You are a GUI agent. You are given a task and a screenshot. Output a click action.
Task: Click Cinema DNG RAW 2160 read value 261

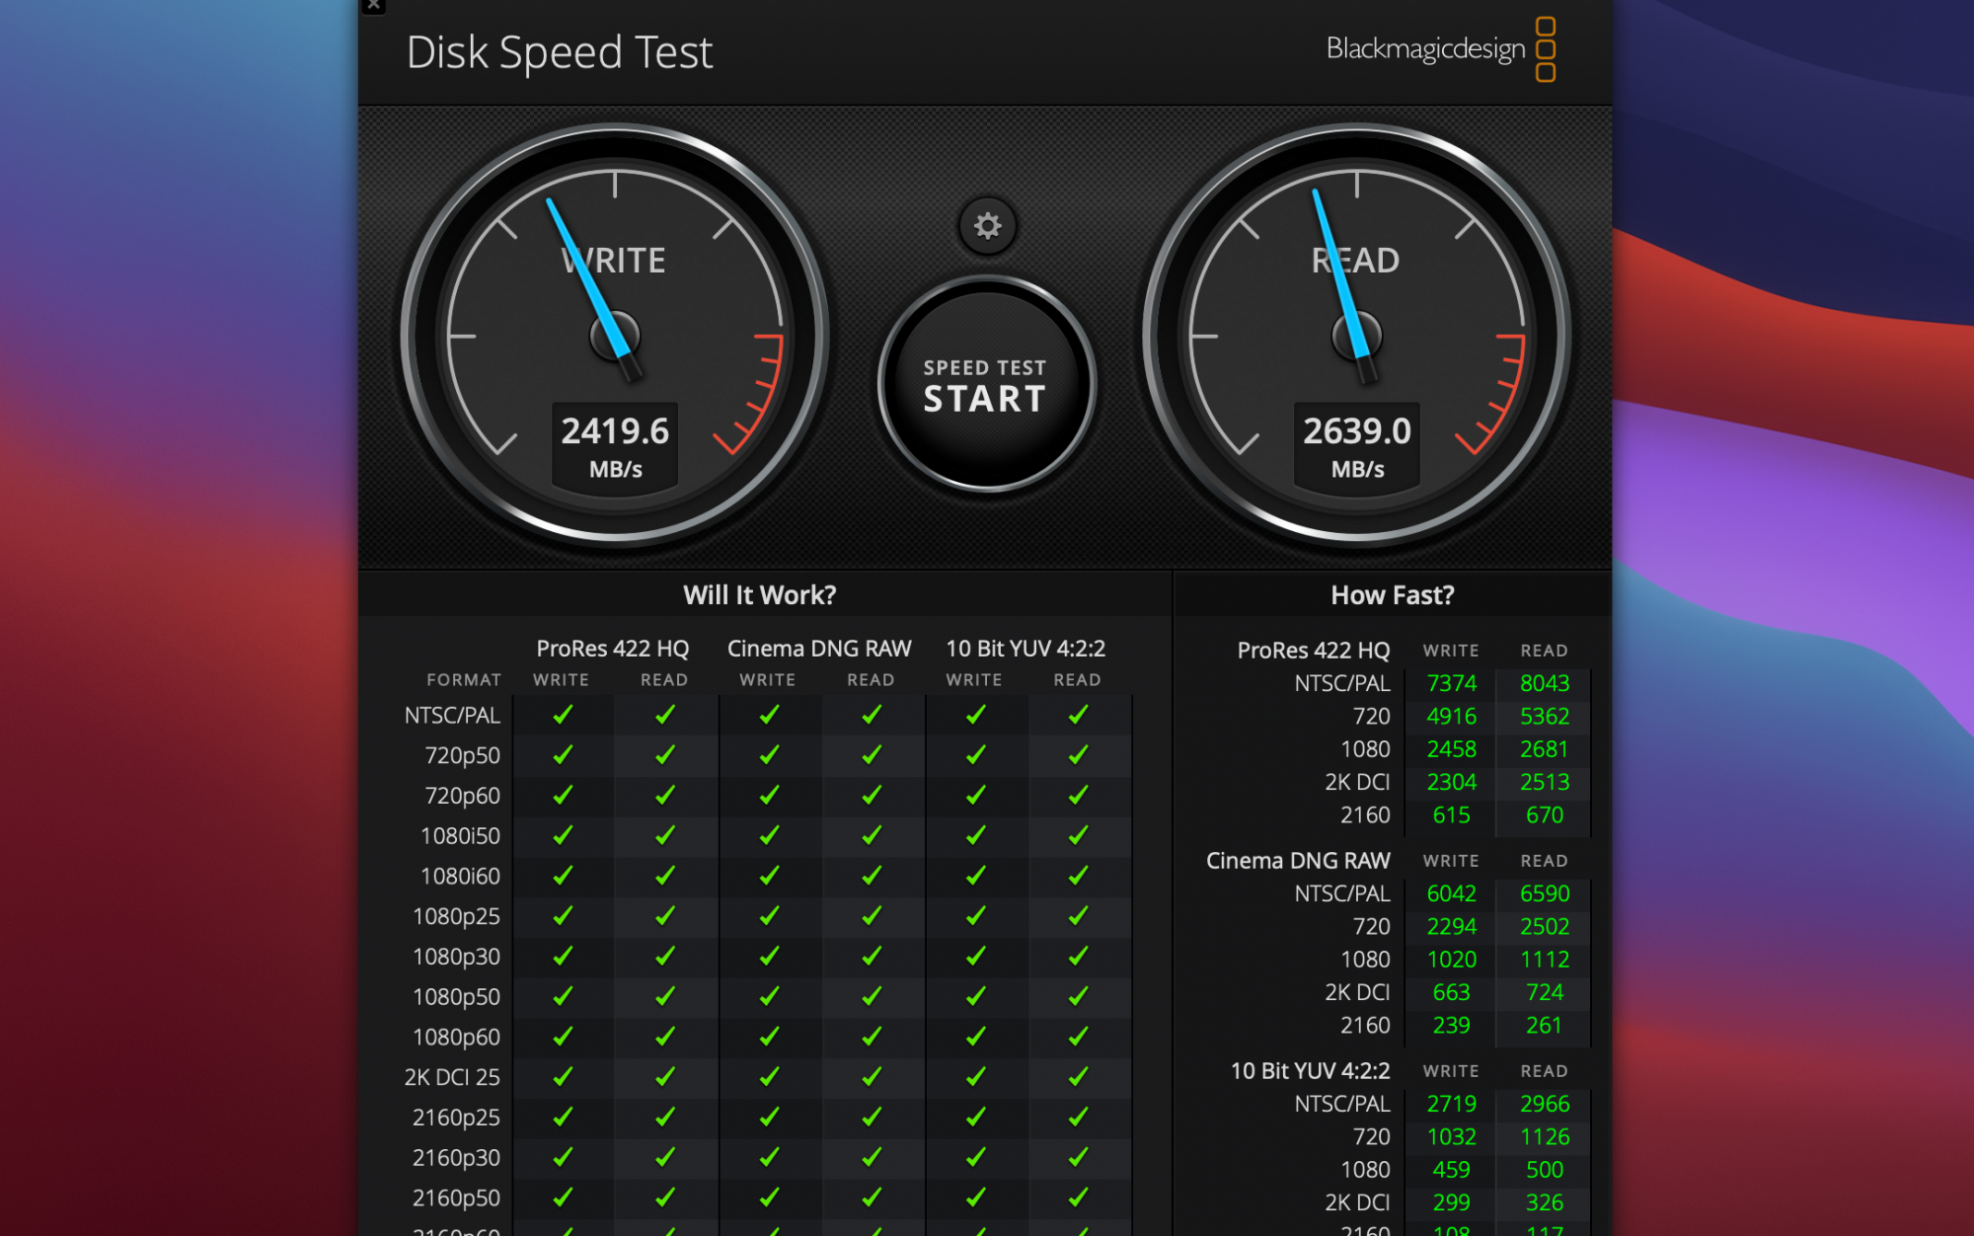tap(1544, 1026)
